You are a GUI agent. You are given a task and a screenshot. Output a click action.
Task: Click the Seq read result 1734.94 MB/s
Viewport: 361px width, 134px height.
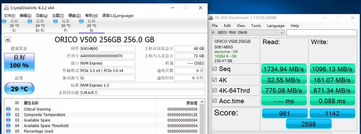click(x=283, y=69)
